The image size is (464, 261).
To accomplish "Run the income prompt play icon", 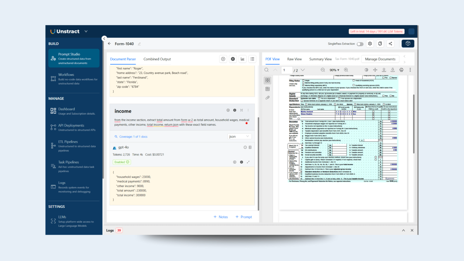I will click(x=228, y=110).
